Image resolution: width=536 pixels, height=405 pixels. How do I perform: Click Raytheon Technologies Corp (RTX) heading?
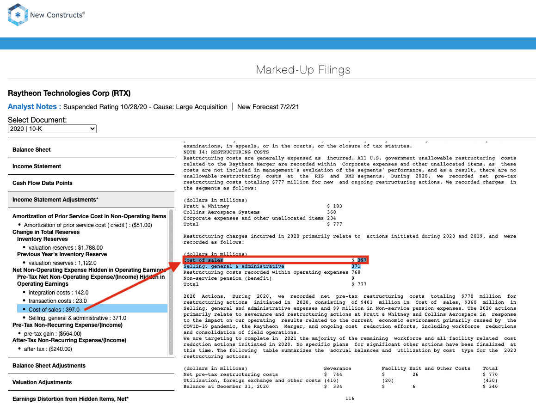tap(69, 93)
